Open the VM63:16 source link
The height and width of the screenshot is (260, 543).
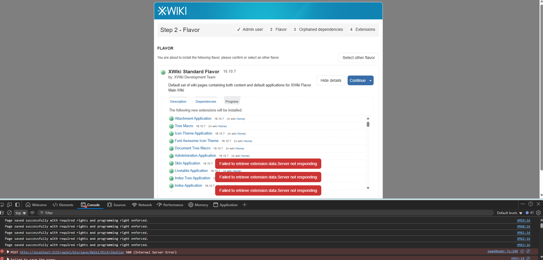point(524,245)
